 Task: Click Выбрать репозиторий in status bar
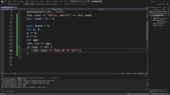click(158, 94)
